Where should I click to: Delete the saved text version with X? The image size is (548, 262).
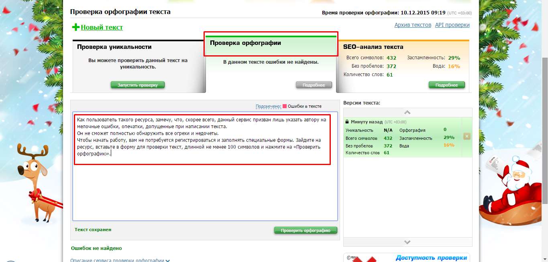pyautogui.click(x=467, y=136)
